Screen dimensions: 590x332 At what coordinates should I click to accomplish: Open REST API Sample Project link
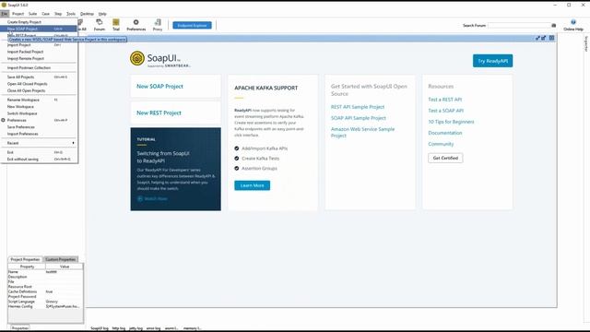(358, 107)
